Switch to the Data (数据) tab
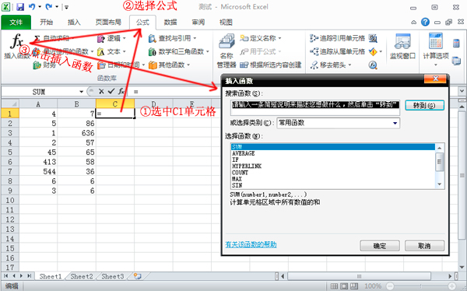 point(170,23)
